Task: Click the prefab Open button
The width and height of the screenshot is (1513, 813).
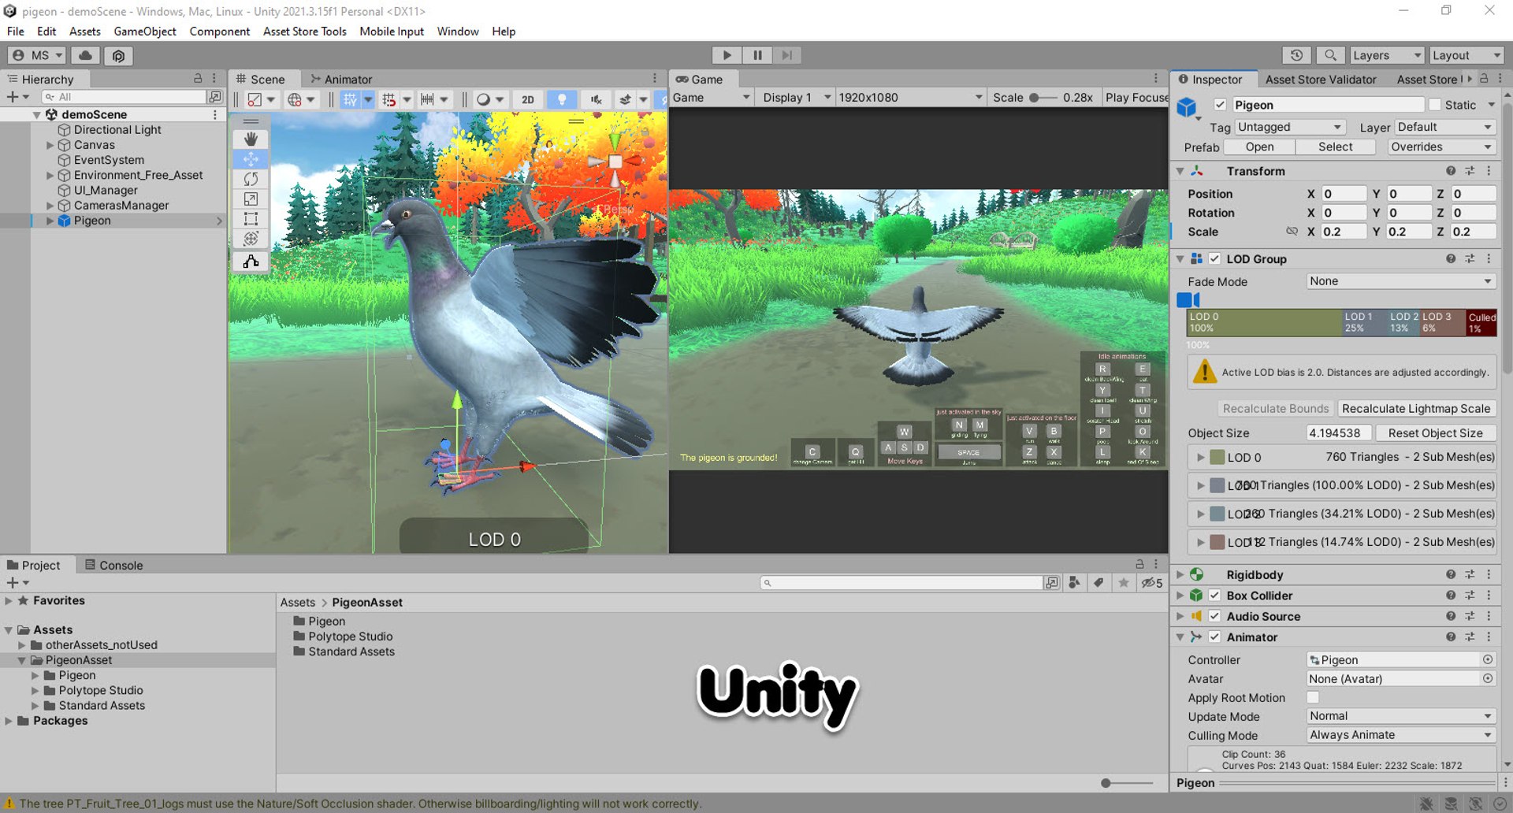Action: [1259, 147]
